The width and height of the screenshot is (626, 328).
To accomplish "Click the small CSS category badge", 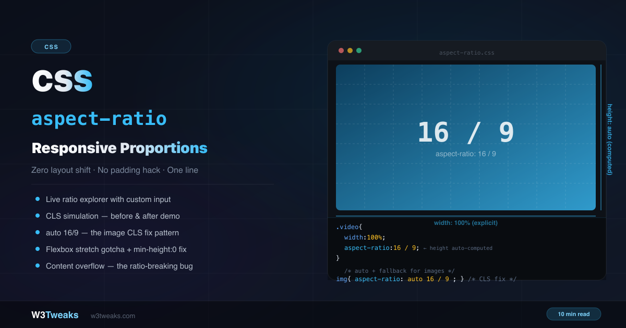I will pos(51,46).
